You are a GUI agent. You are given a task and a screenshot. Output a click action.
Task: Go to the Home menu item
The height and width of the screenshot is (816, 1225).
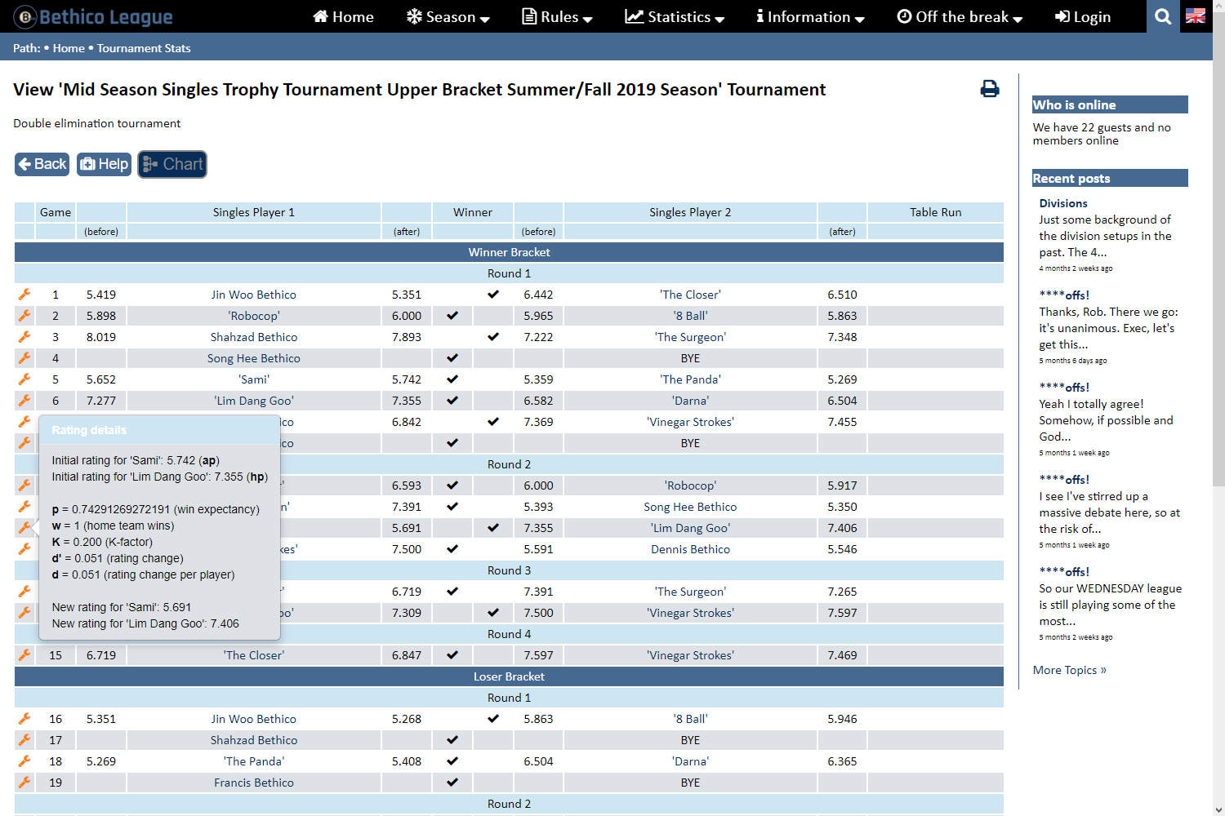pyautogui.click(x=343, y=17)
